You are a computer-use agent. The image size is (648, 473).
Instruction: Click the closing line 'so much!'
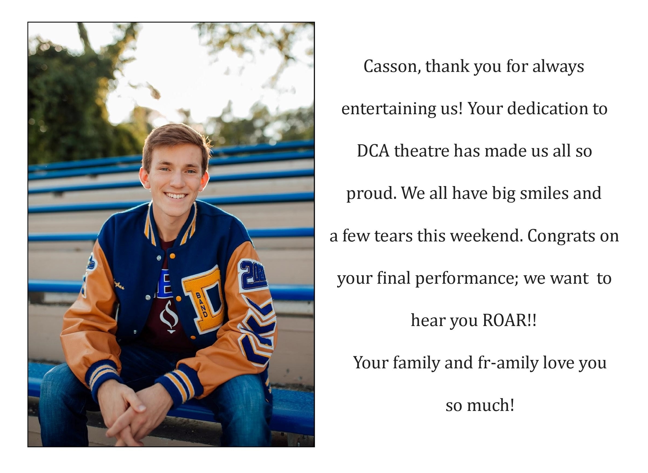click(480, 405)
